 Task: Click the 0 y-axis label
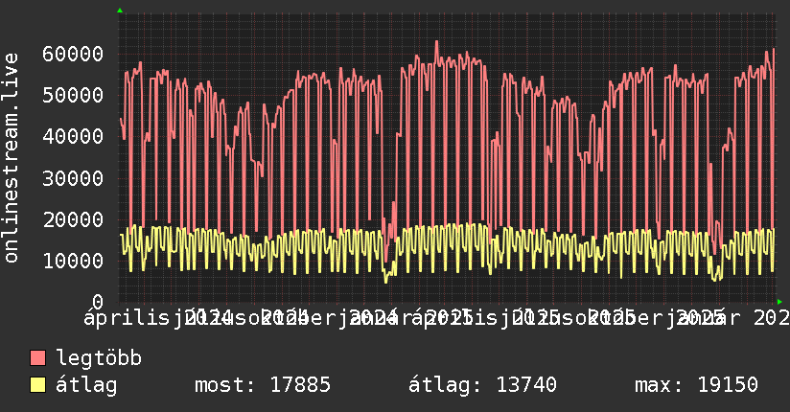[x=98, y=302]
